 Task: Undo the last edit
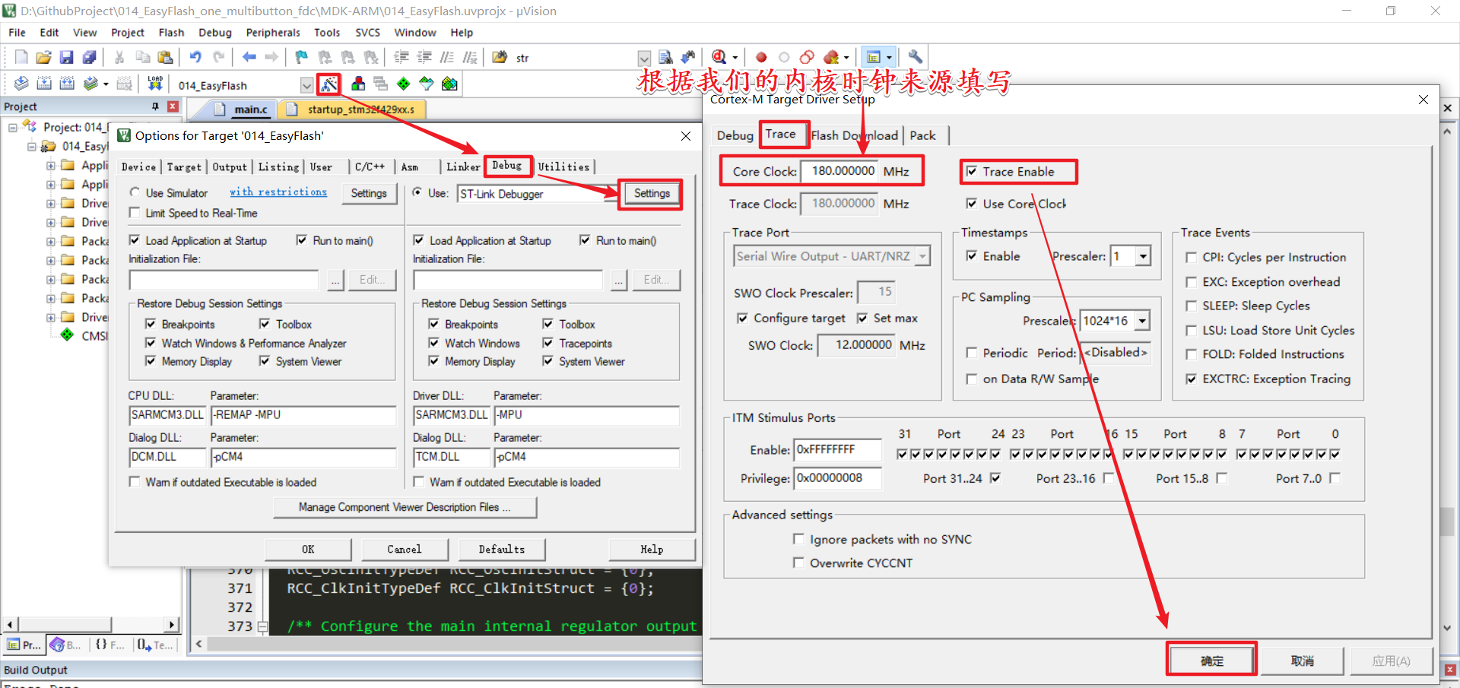tap(195, 57)
